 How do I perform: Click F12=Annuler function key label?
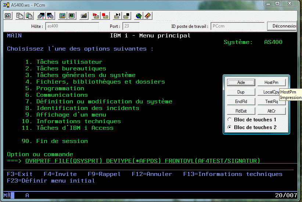[152, 174]
